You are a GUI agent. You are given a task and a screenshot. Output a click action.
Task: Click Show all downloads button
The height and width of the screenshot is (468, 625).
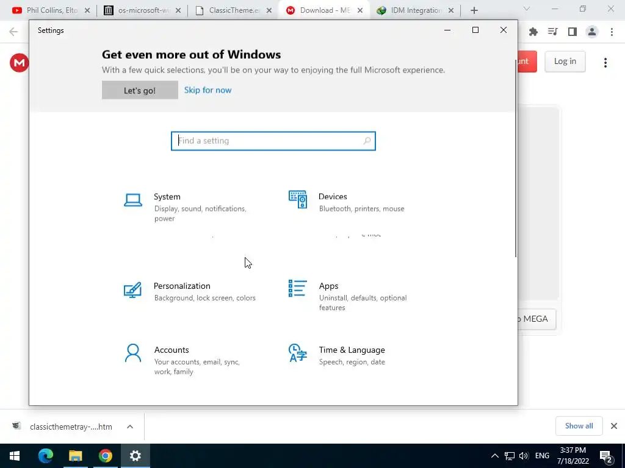579,426
